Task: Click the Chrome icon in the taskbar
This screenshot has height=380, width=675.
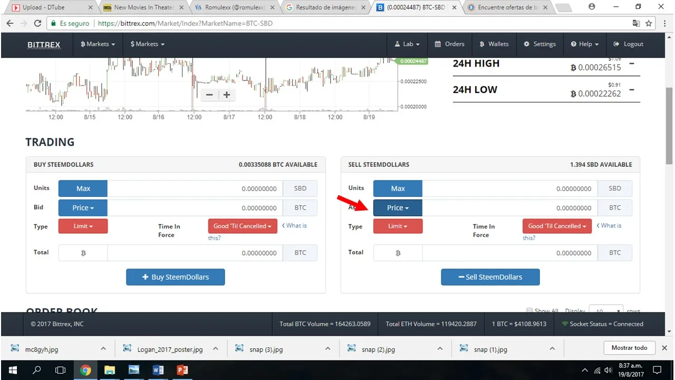Action: [85, 370]
